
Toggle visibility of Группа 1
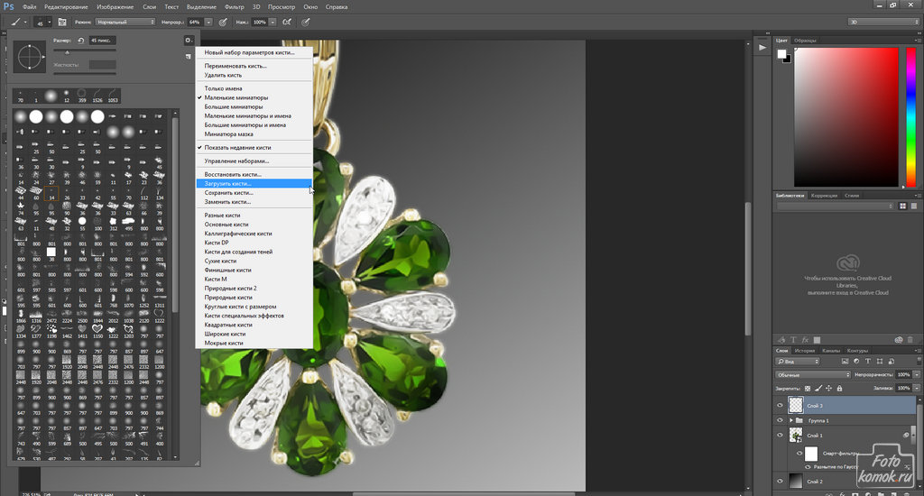pyautogui.click(x=781, y=420)
